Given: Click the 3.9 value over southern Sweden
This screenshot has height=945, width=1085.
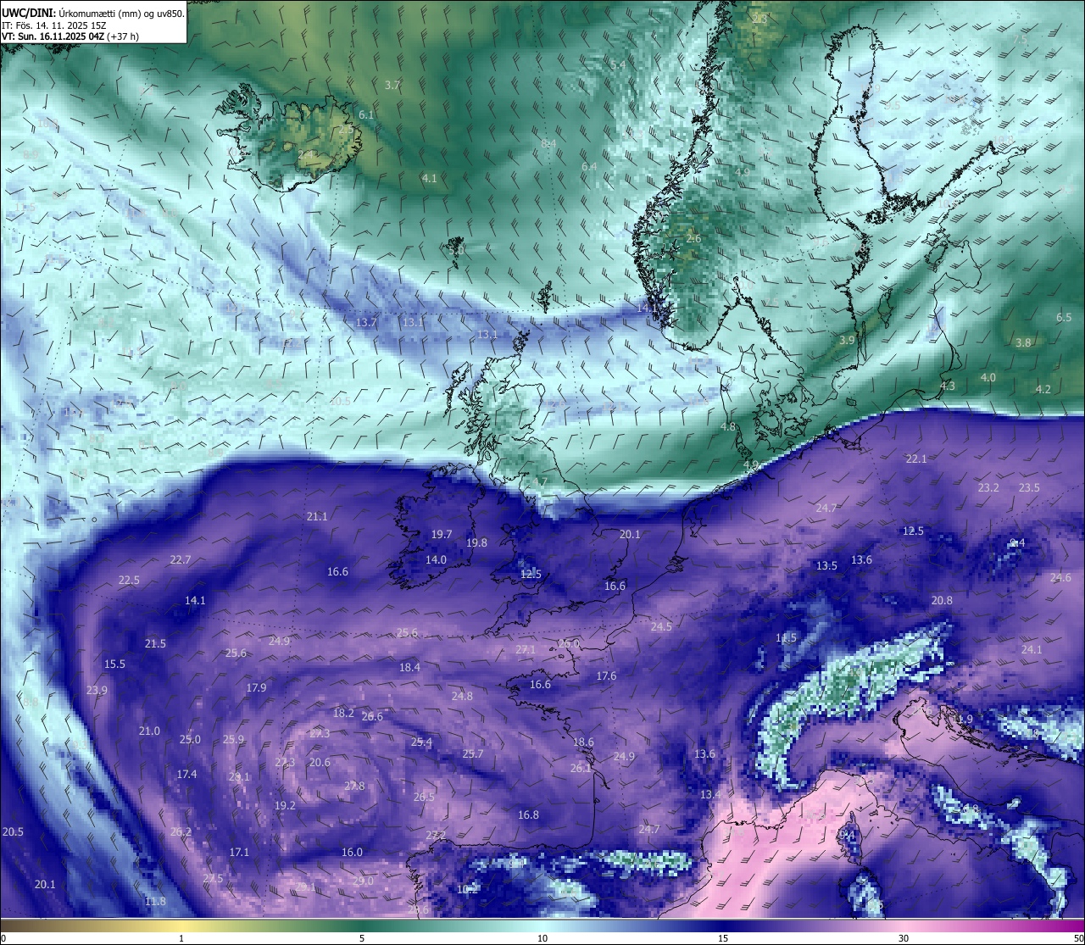Looking at the screenshot, I should (x=847, y=341).
